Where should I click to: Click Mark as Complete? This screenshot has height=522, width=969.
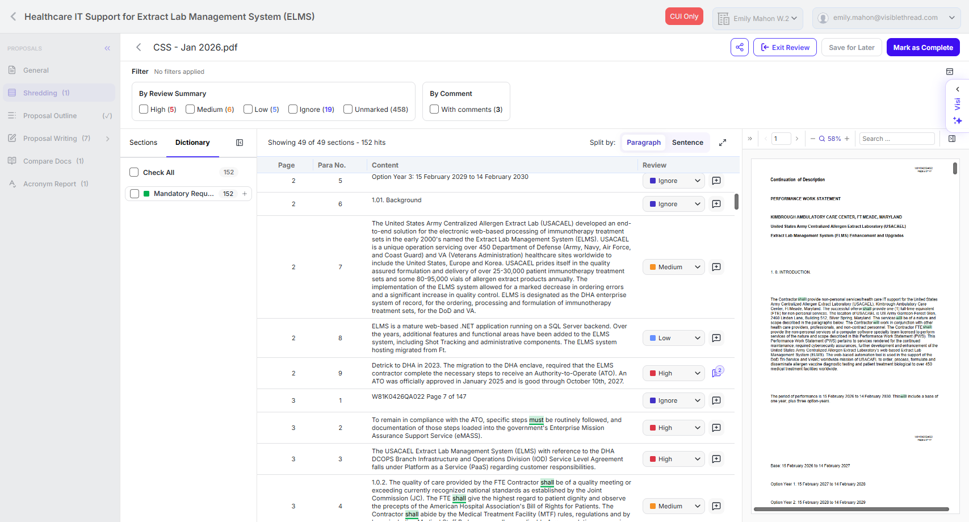[x=923, y=47]
